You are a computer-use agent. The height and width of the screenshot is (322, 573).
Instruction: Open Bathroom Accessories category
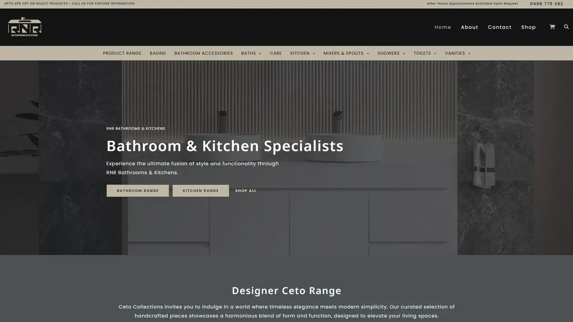203,53
